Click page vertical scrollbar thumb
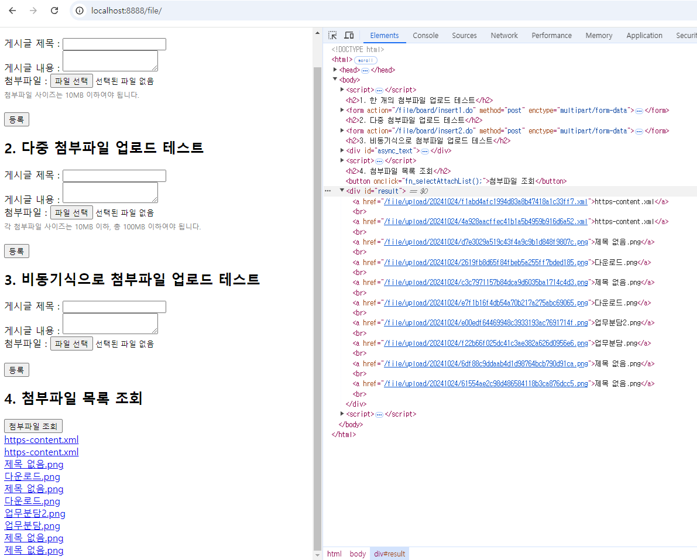 coord(317,309)
